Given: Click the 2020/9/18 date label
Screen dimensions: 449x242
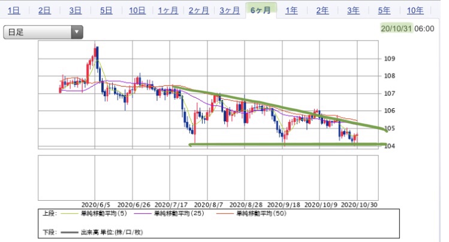Looking at the screenshot, I should point(284,205).
